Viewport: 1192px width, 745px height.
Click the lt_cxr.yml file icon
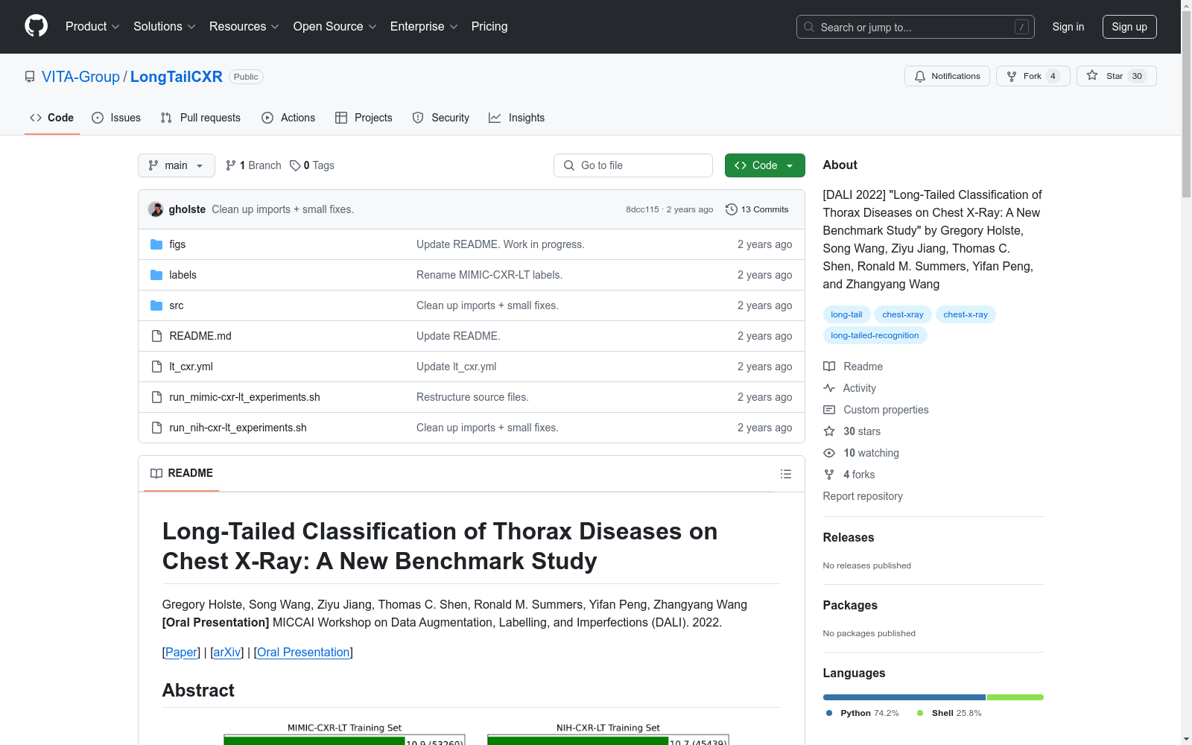(156, 367)
